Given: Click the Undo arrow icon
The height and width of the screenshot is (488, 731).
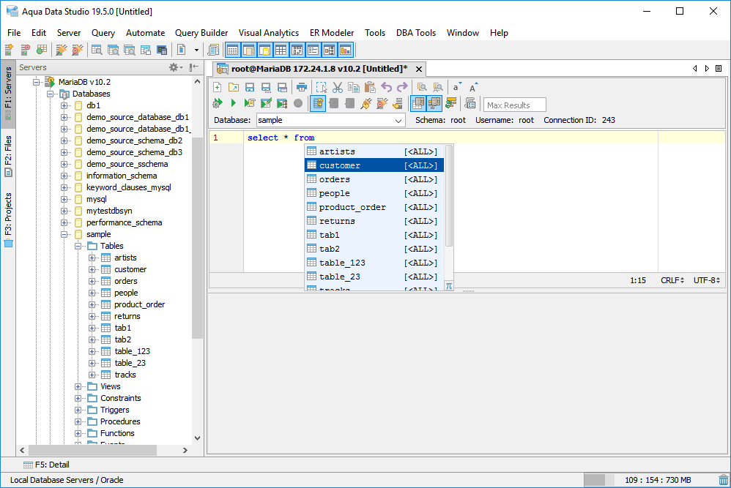Looking at the screenshot, I should tap(386, 87).
